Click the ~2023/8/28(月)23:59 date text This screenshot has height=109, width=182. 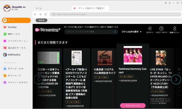click(75, 106)
